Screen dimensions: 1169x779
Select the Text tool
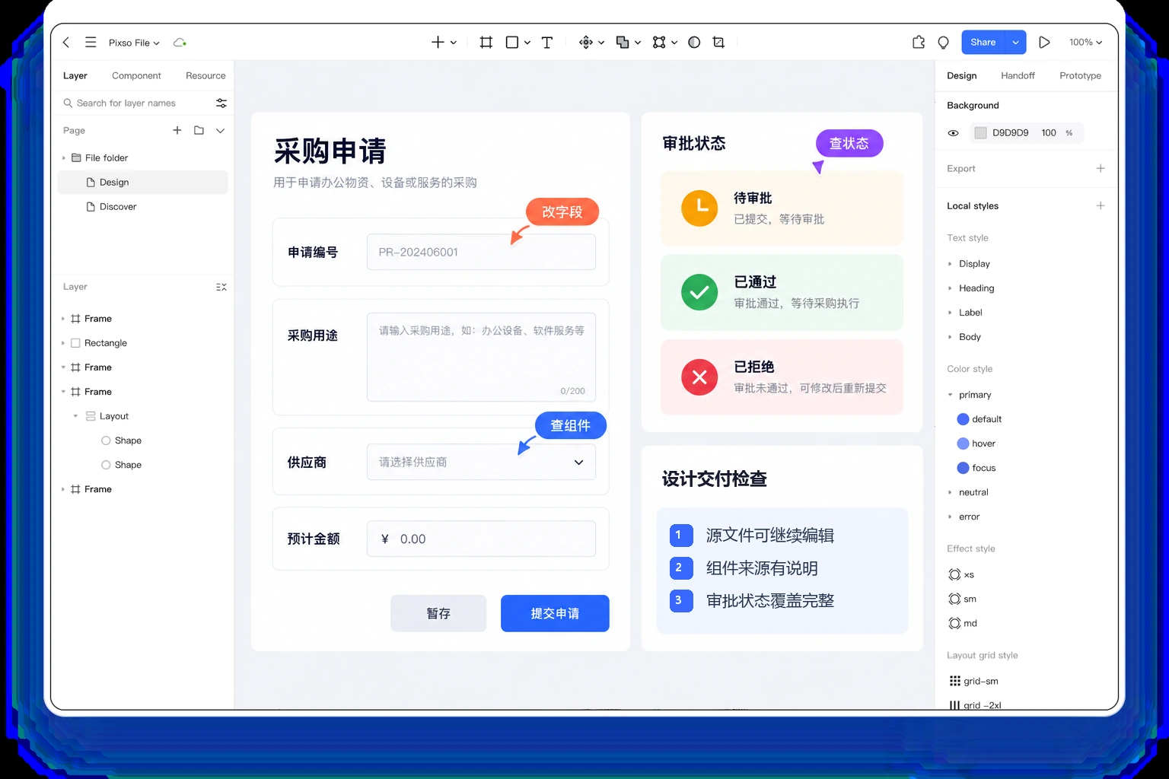547,43
